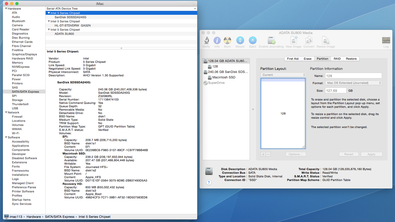
Task: Click the Eject toolbar icon
Action: [x=253, y=40]
